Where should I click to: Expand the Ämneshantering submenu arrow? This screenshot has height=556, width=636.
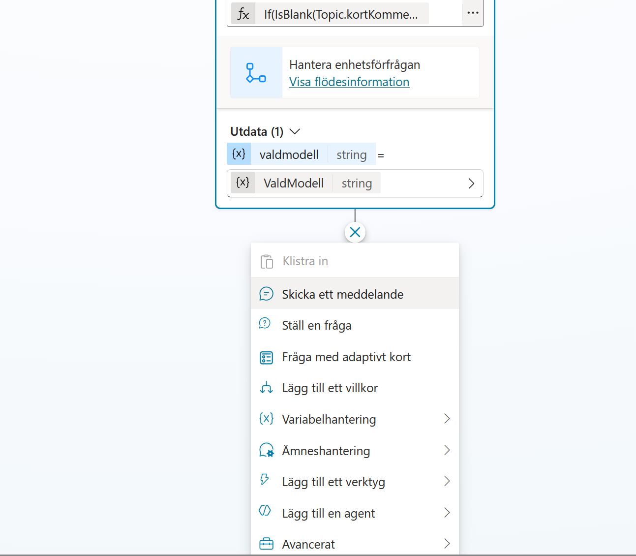(x=447, y=450)
